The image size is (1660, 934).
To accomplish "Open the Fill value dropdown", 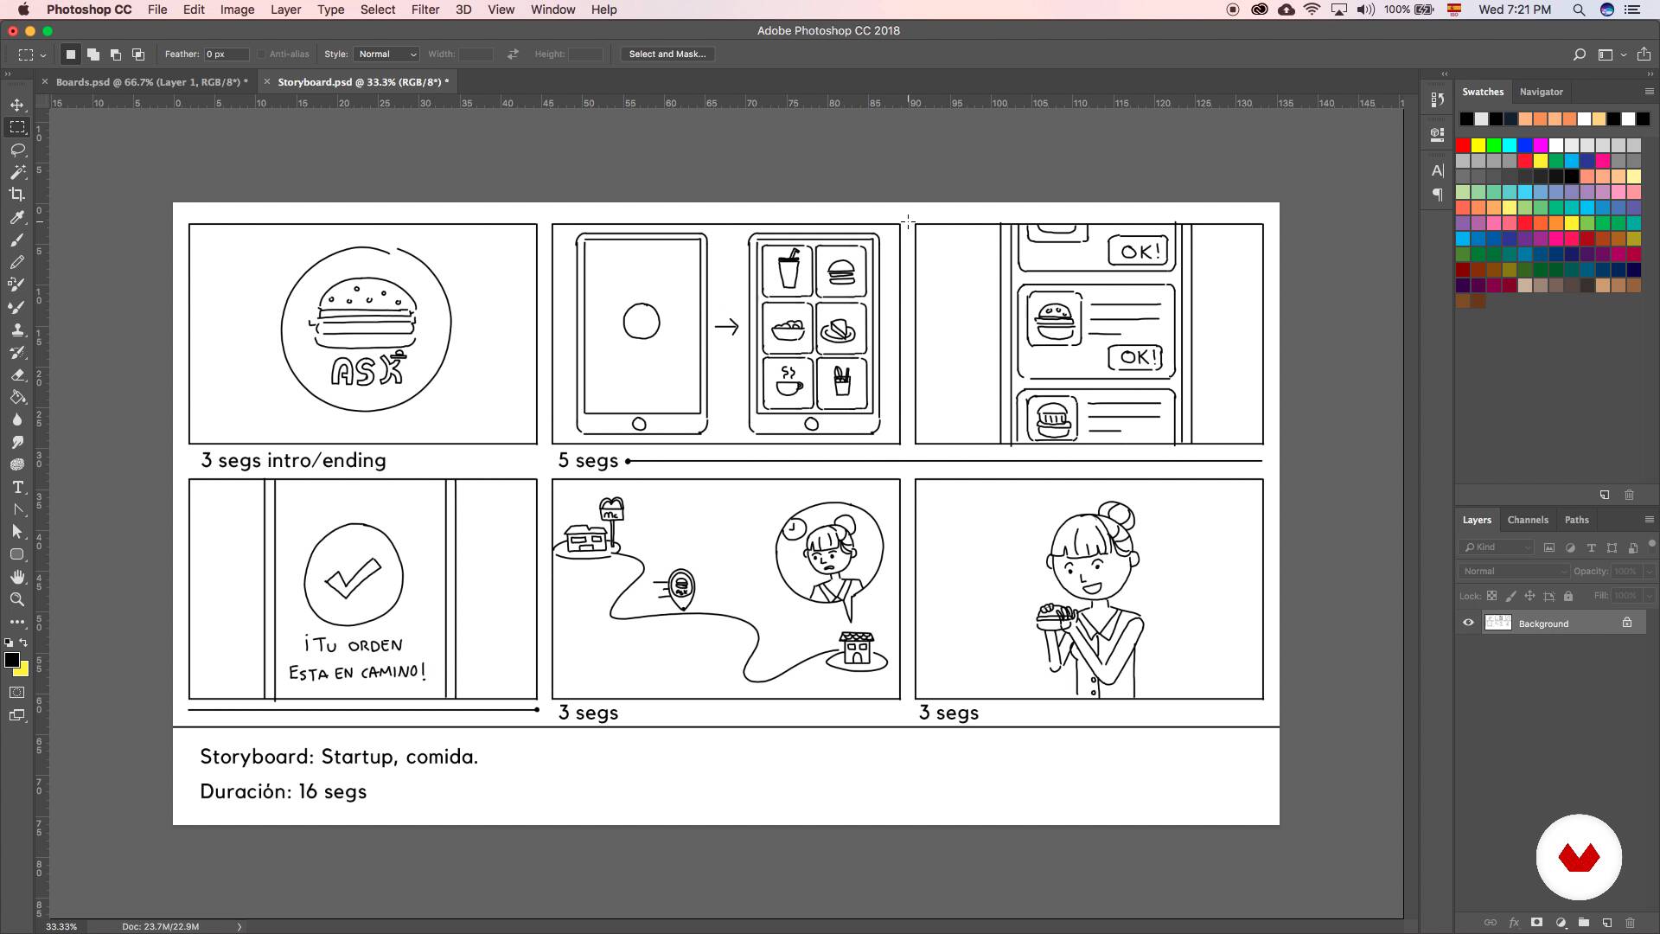I will click(x=1649, y=596).
